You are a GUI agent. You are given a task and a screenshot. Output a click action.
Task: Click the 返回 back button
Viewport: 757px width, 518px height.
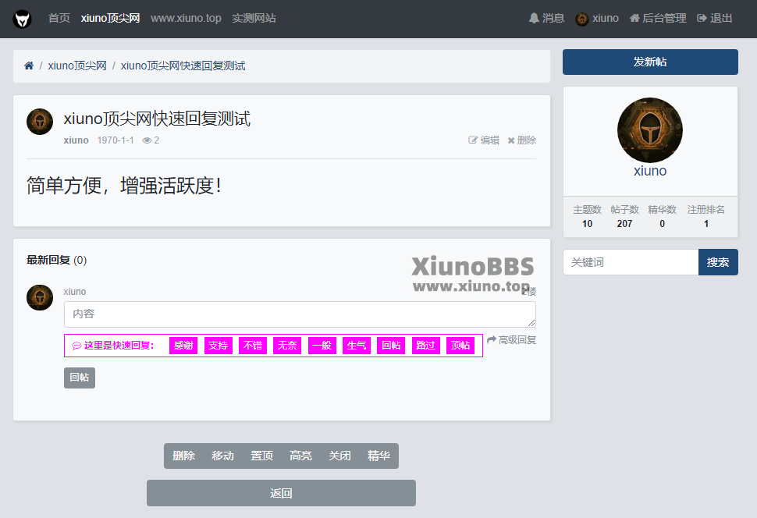pyautogui.click(x=281, y=493)
